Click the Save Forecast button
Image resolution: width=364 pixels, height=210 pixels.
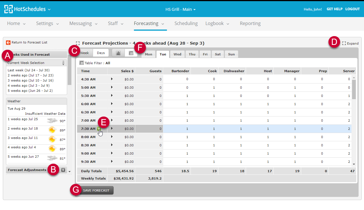tap(96, 190)
